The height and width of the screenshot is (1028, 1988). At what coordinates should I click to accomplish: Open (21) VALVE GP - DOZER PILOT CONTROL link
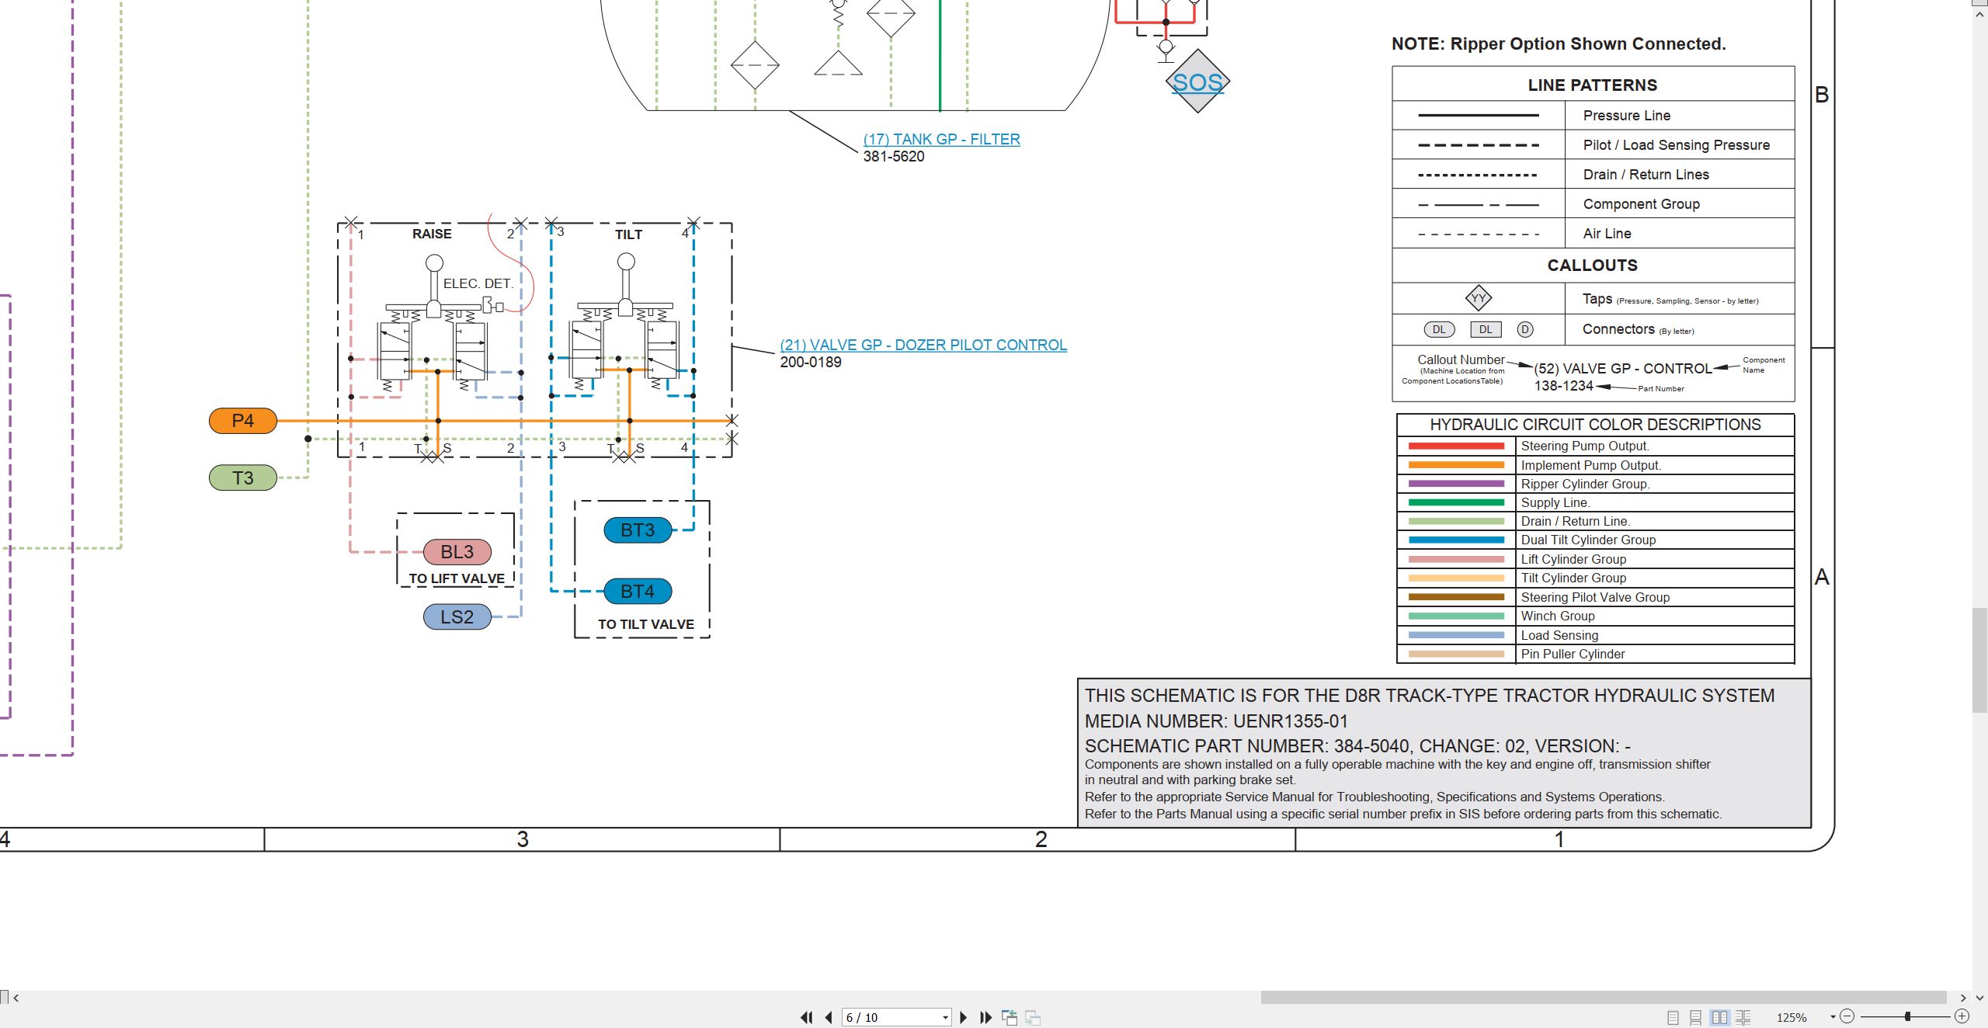tap(923, 345)
